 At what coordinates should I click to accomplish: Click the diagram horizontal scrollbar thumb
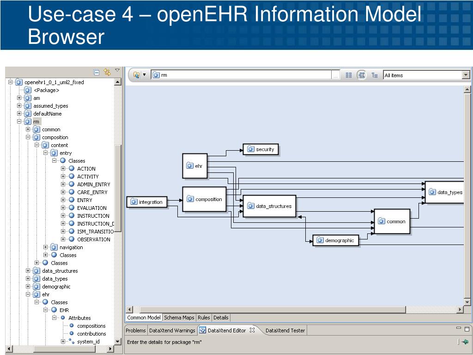(273, 309)
